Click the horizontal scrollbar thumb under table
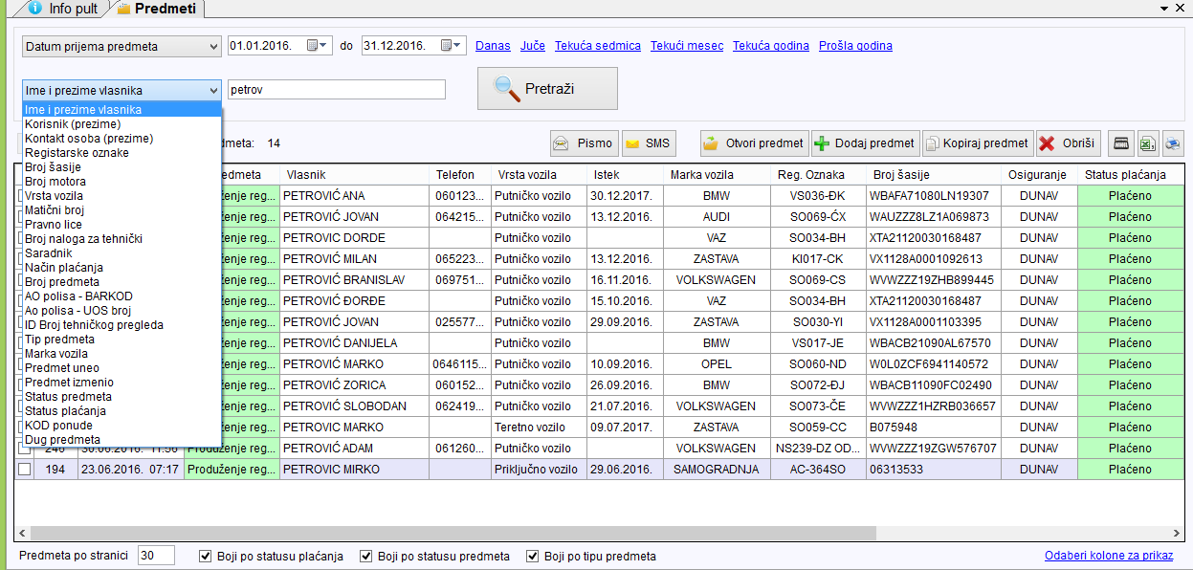The width and height of the screenshot is (1193, 570). point(455,533)
